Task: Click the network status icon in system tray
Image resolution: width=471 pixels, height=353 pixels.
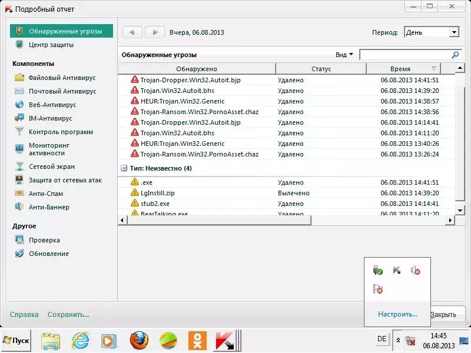Action: (x=410, y=341)
